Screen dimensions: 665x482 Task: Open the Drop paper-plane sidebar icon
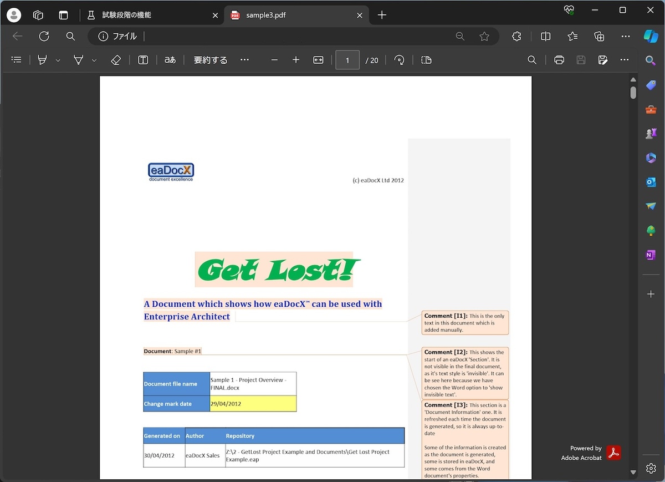pos(651,206)
